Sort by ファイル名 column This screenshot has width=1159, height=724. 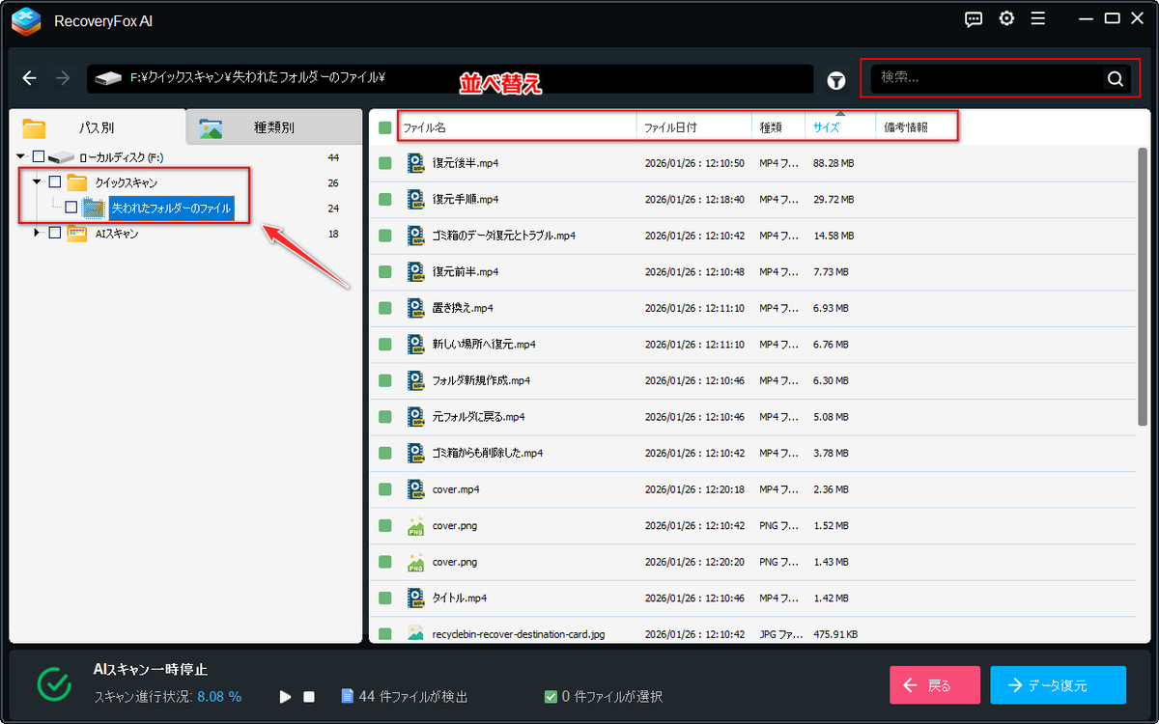(x=517, y=127)
